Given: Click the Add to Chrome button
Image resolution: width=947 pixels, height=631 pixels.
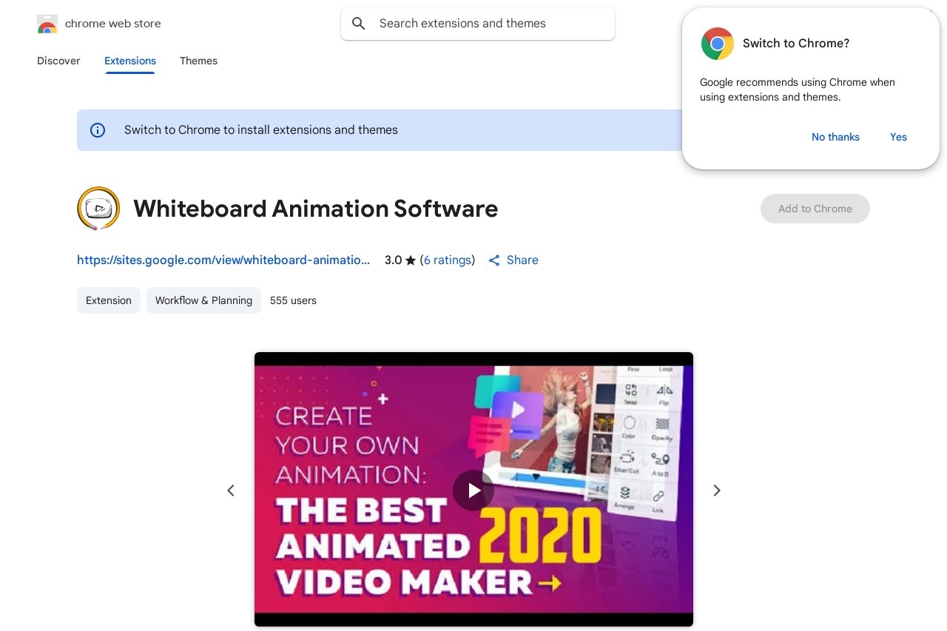Looking at the screenshot, I should (x=815, y=209).
